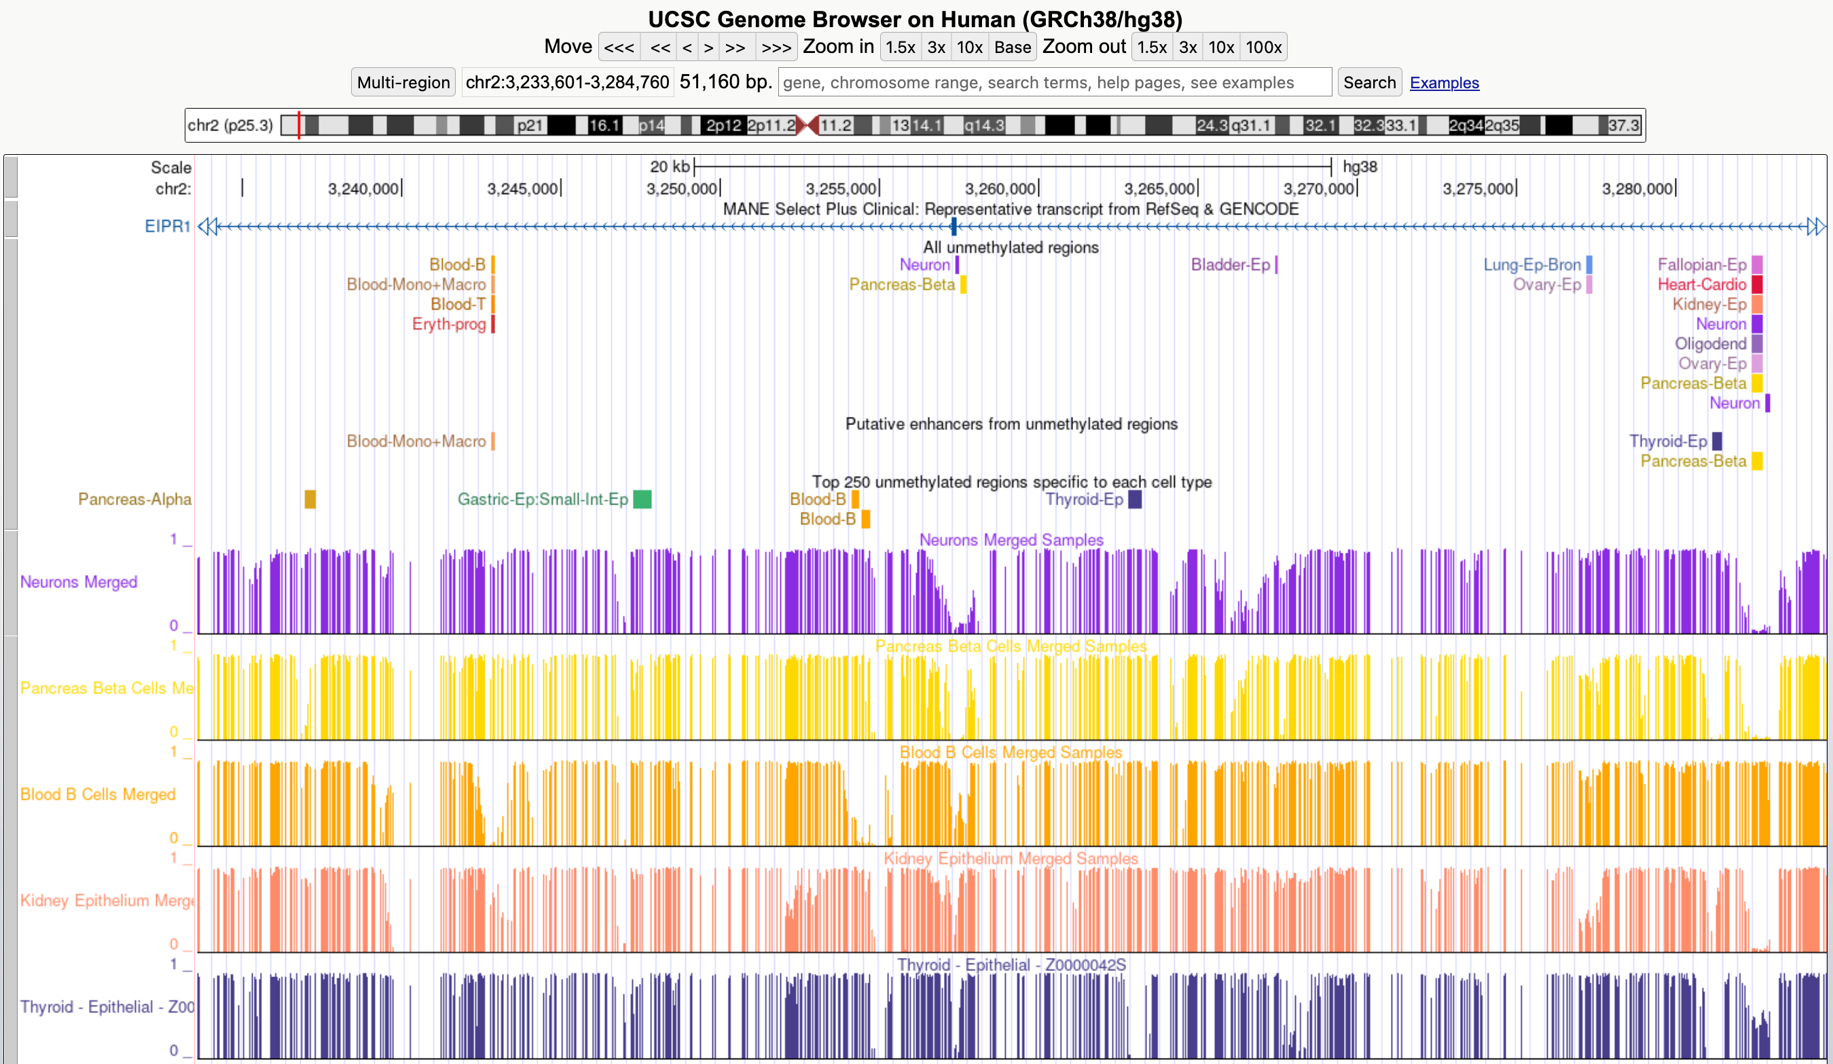
Task: Click the EIPR1 gene label
Action: 166,226
